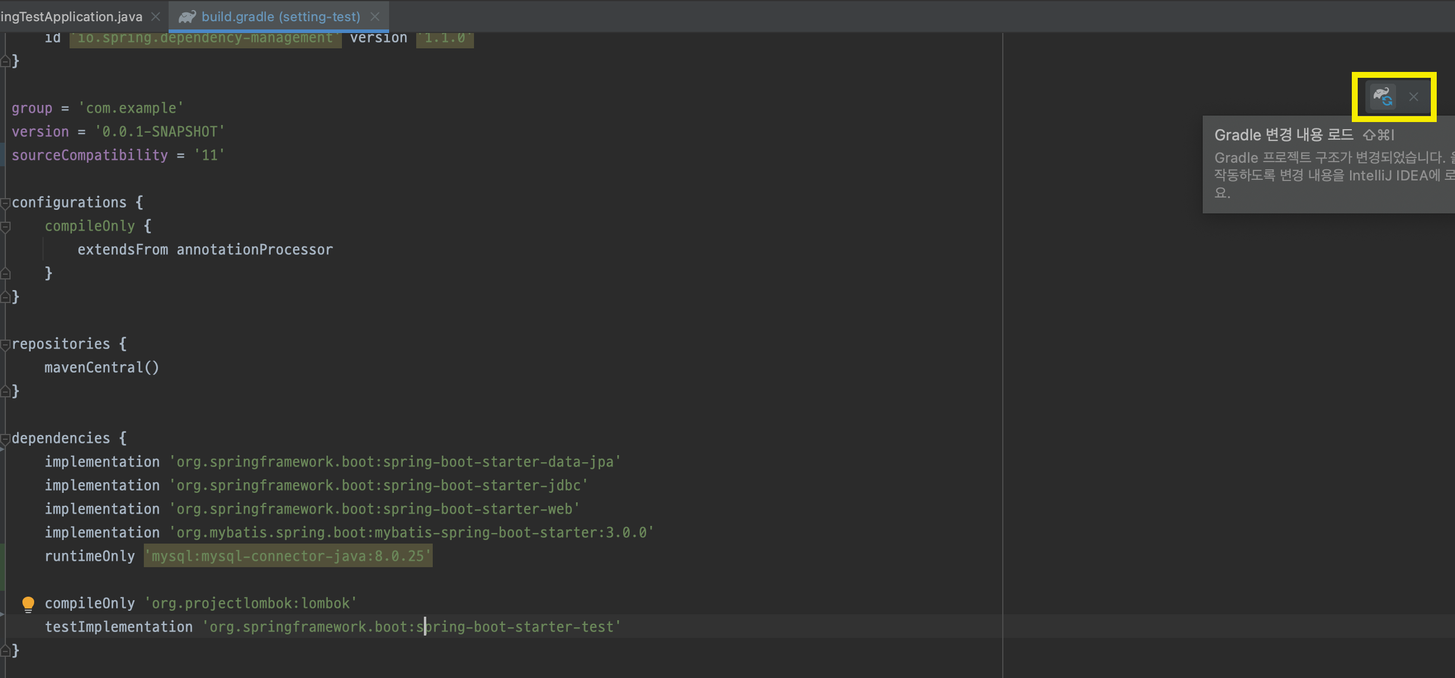
Task: Click the yellow lightbulb intention icon
Action: point(28,603)
